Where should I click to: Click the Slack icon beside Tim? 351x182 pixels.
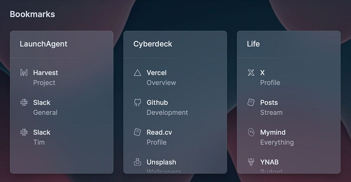click(x=24, y=132)
